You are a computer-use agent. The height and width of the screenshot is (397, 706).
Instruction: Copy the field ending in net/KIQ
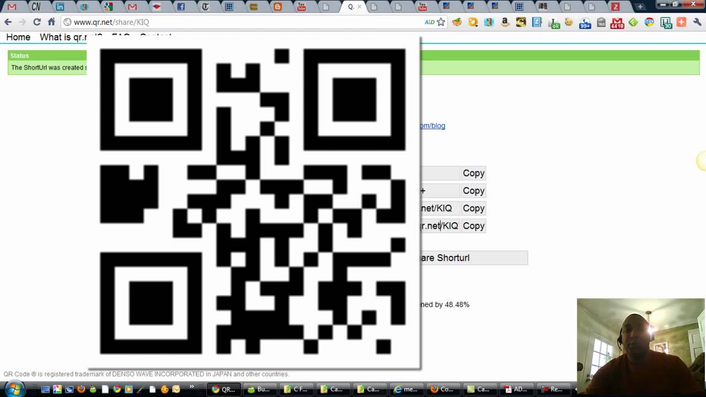(x=473, y=208)
